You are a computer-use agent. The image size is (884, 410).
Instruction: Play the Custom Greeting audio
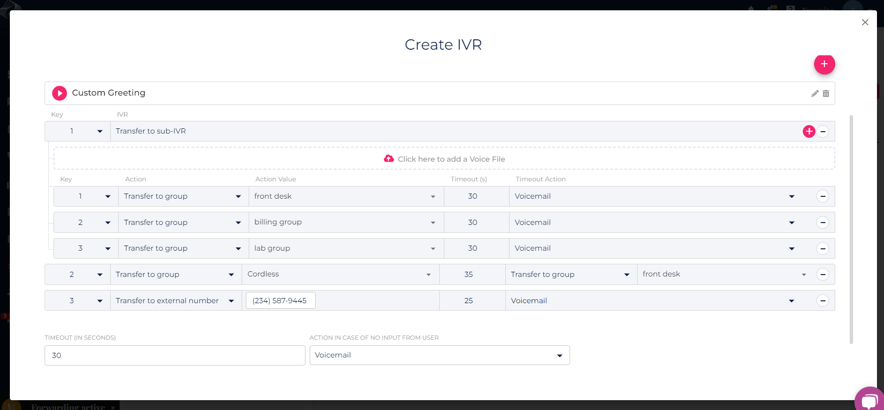pyautogui.click(x=60, y=93)
